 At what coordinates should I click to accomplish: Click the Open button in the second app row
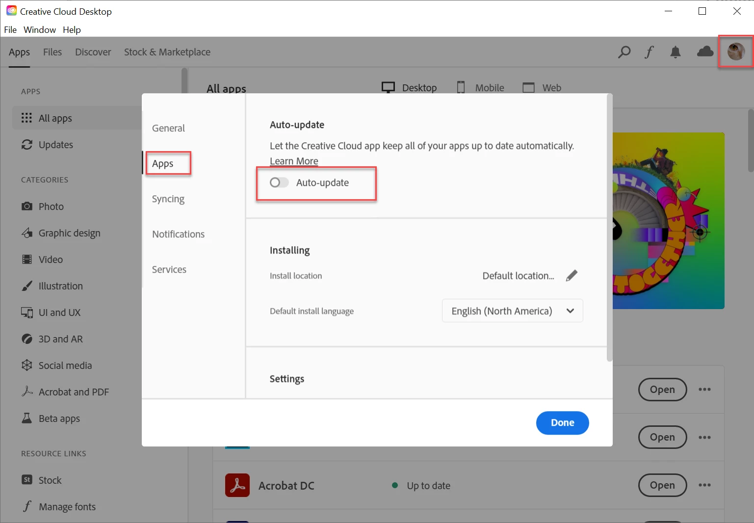coord(662,437)
